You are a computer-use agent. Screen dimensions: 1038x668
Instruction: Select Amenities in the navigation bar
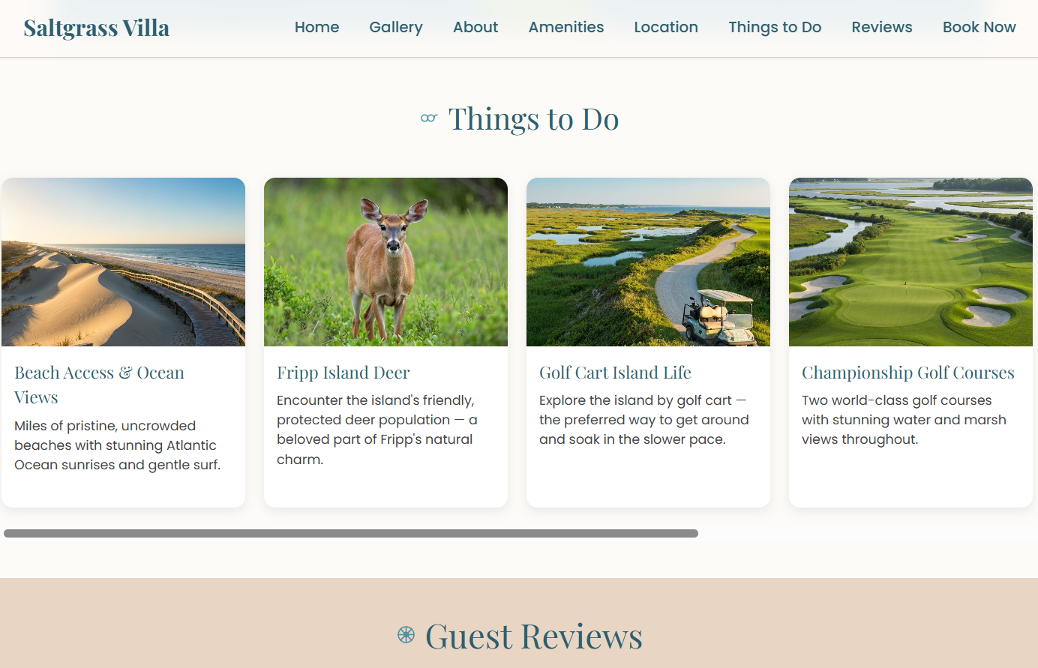point(566,27)
